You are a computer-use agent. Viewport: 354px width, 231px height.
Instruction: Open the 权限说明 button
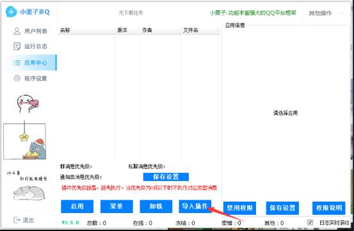[329, 208]
